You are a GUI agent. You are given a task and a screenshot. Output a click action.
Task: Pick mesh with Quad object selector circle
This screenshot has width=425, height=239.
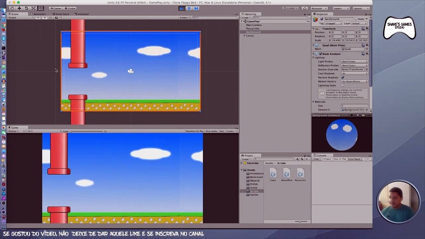click(367, 49)
